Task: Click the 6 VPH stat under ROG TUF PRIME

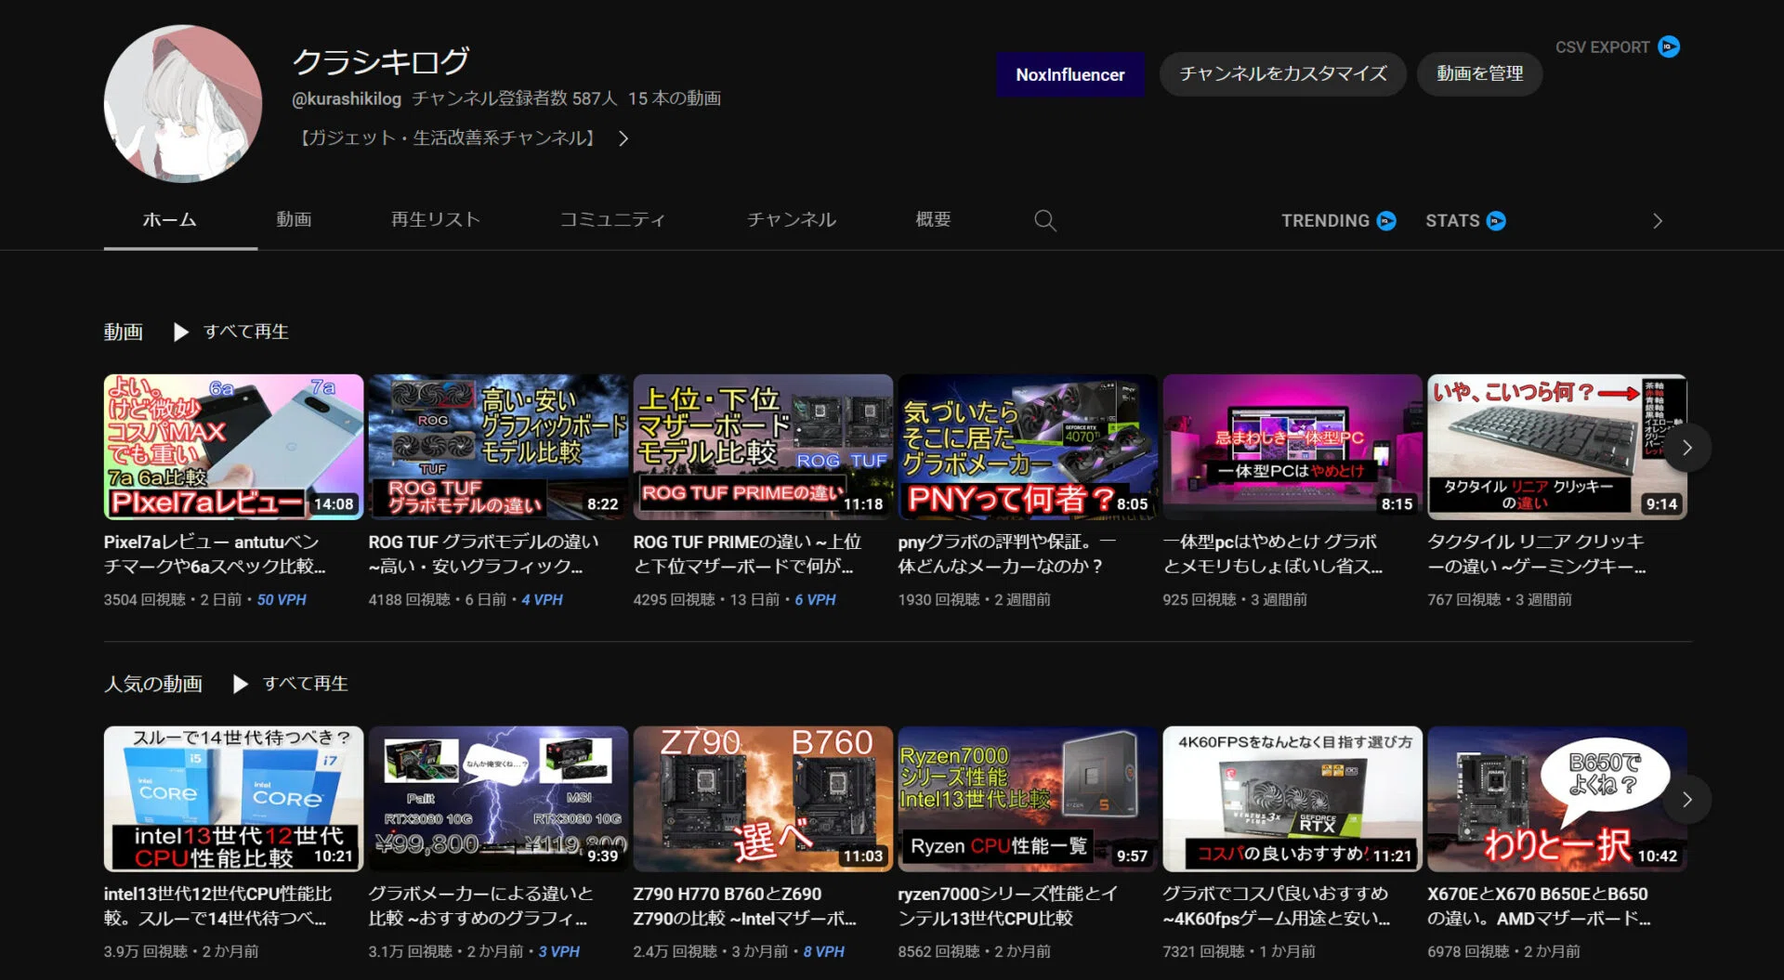Action: coord(815,600)
